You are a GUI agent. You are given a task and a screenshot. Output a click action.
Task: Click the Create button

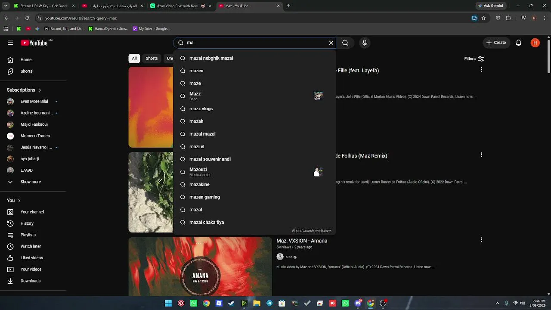tap(496, 43)
